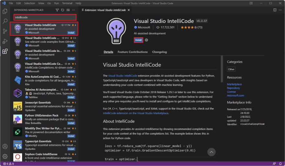Select Mintlify Doc Writer extension icon
This screenshot has height=166, width=285.
click(x=17, y=132)
